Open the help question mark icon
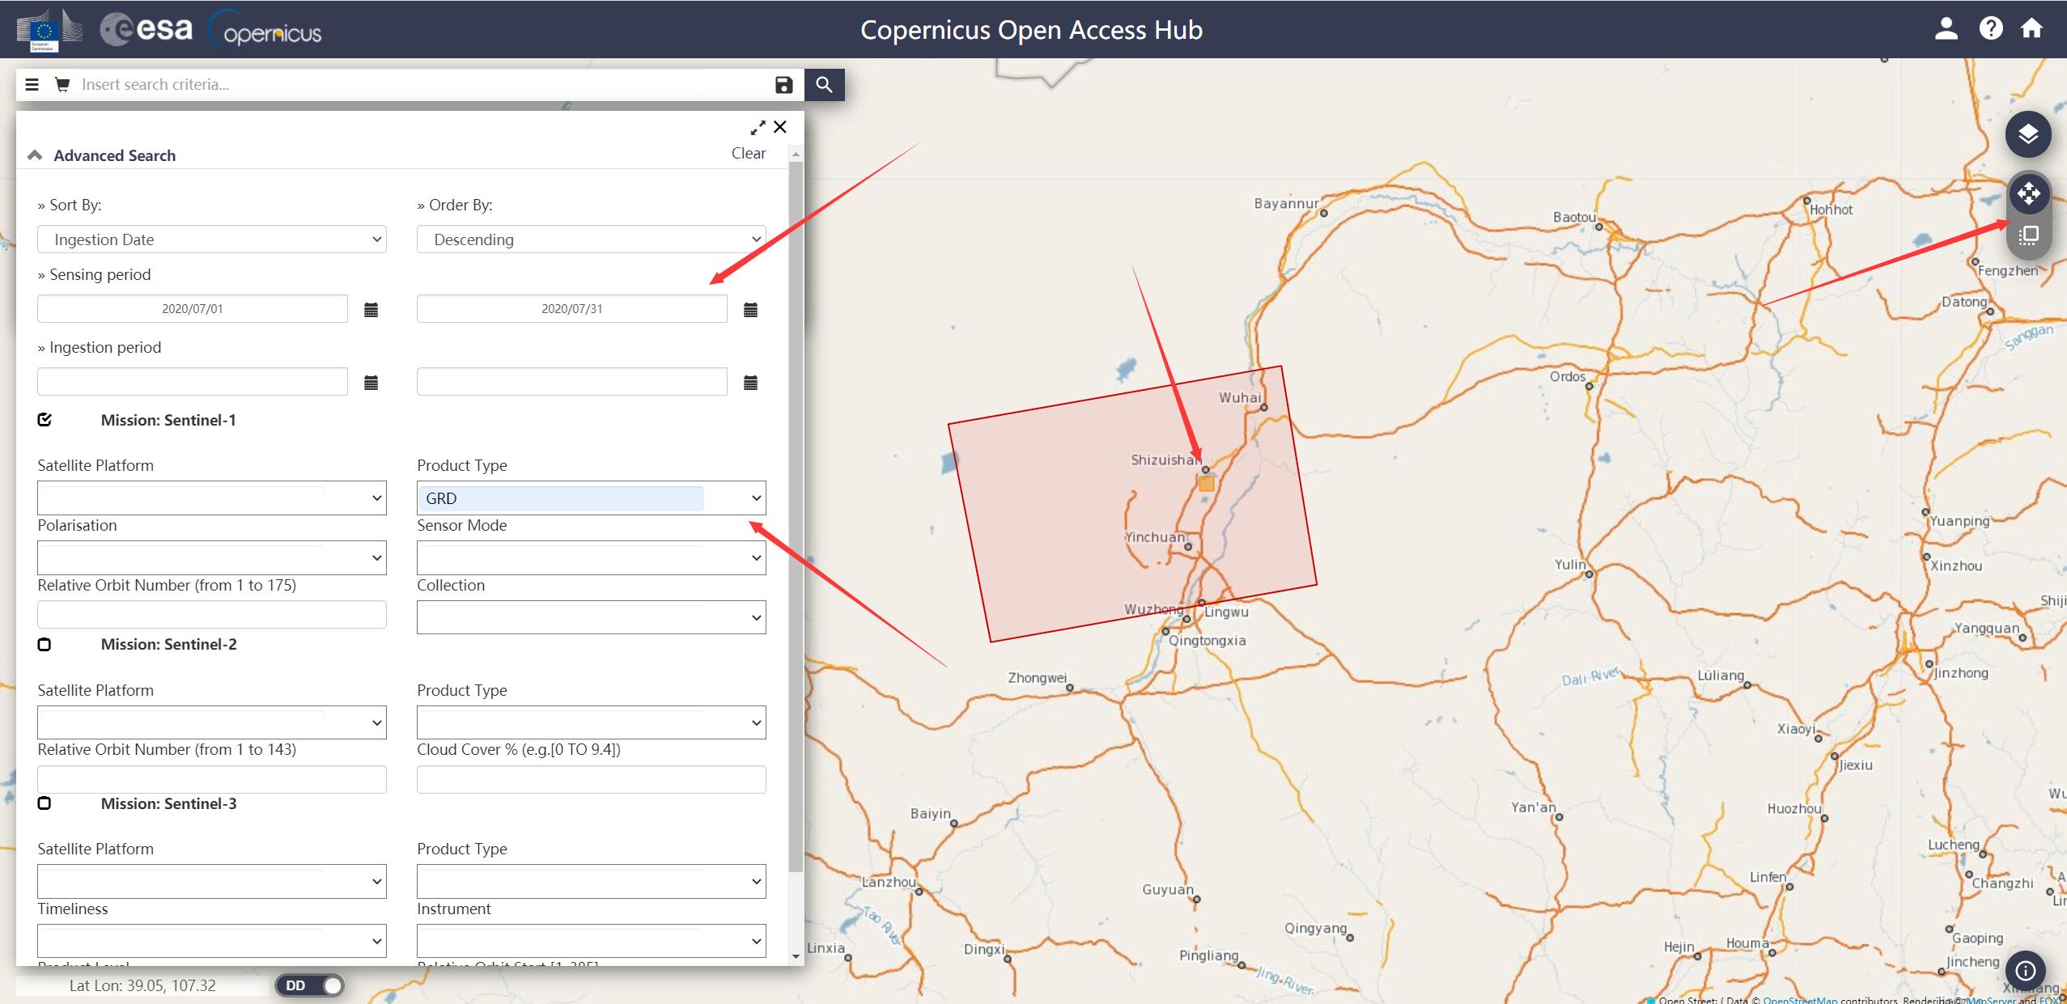 pos(1991,29)
